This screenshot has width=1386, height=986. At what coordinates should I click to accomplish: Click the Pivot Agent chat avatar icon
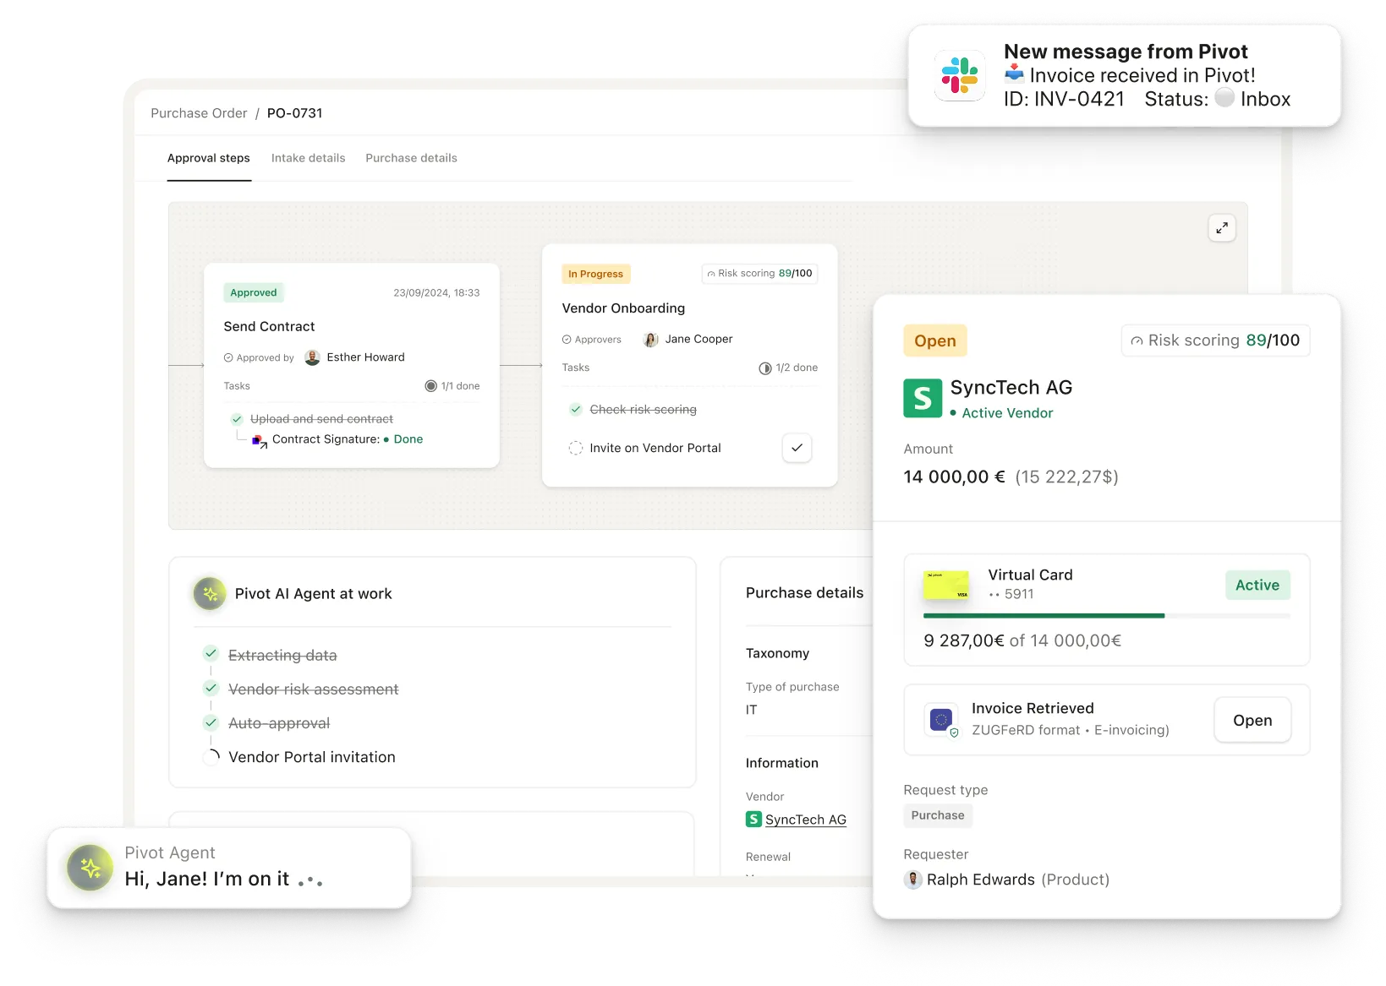[90, 868]
